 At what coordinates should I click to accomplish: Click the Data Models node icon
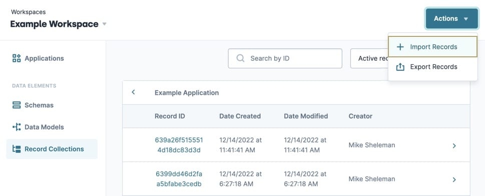tap(17, 127)
